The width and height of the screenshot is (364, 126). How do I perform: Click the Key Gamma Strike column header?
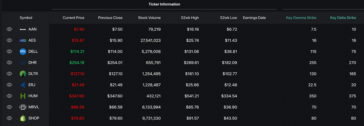coord(301,18)
